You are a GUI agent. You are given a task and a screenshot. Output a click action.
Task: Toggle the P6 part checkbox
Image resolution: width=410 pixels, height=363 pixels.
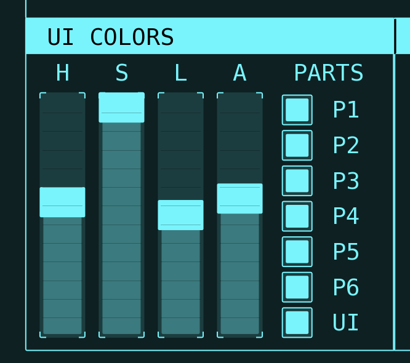pos(297,287)
